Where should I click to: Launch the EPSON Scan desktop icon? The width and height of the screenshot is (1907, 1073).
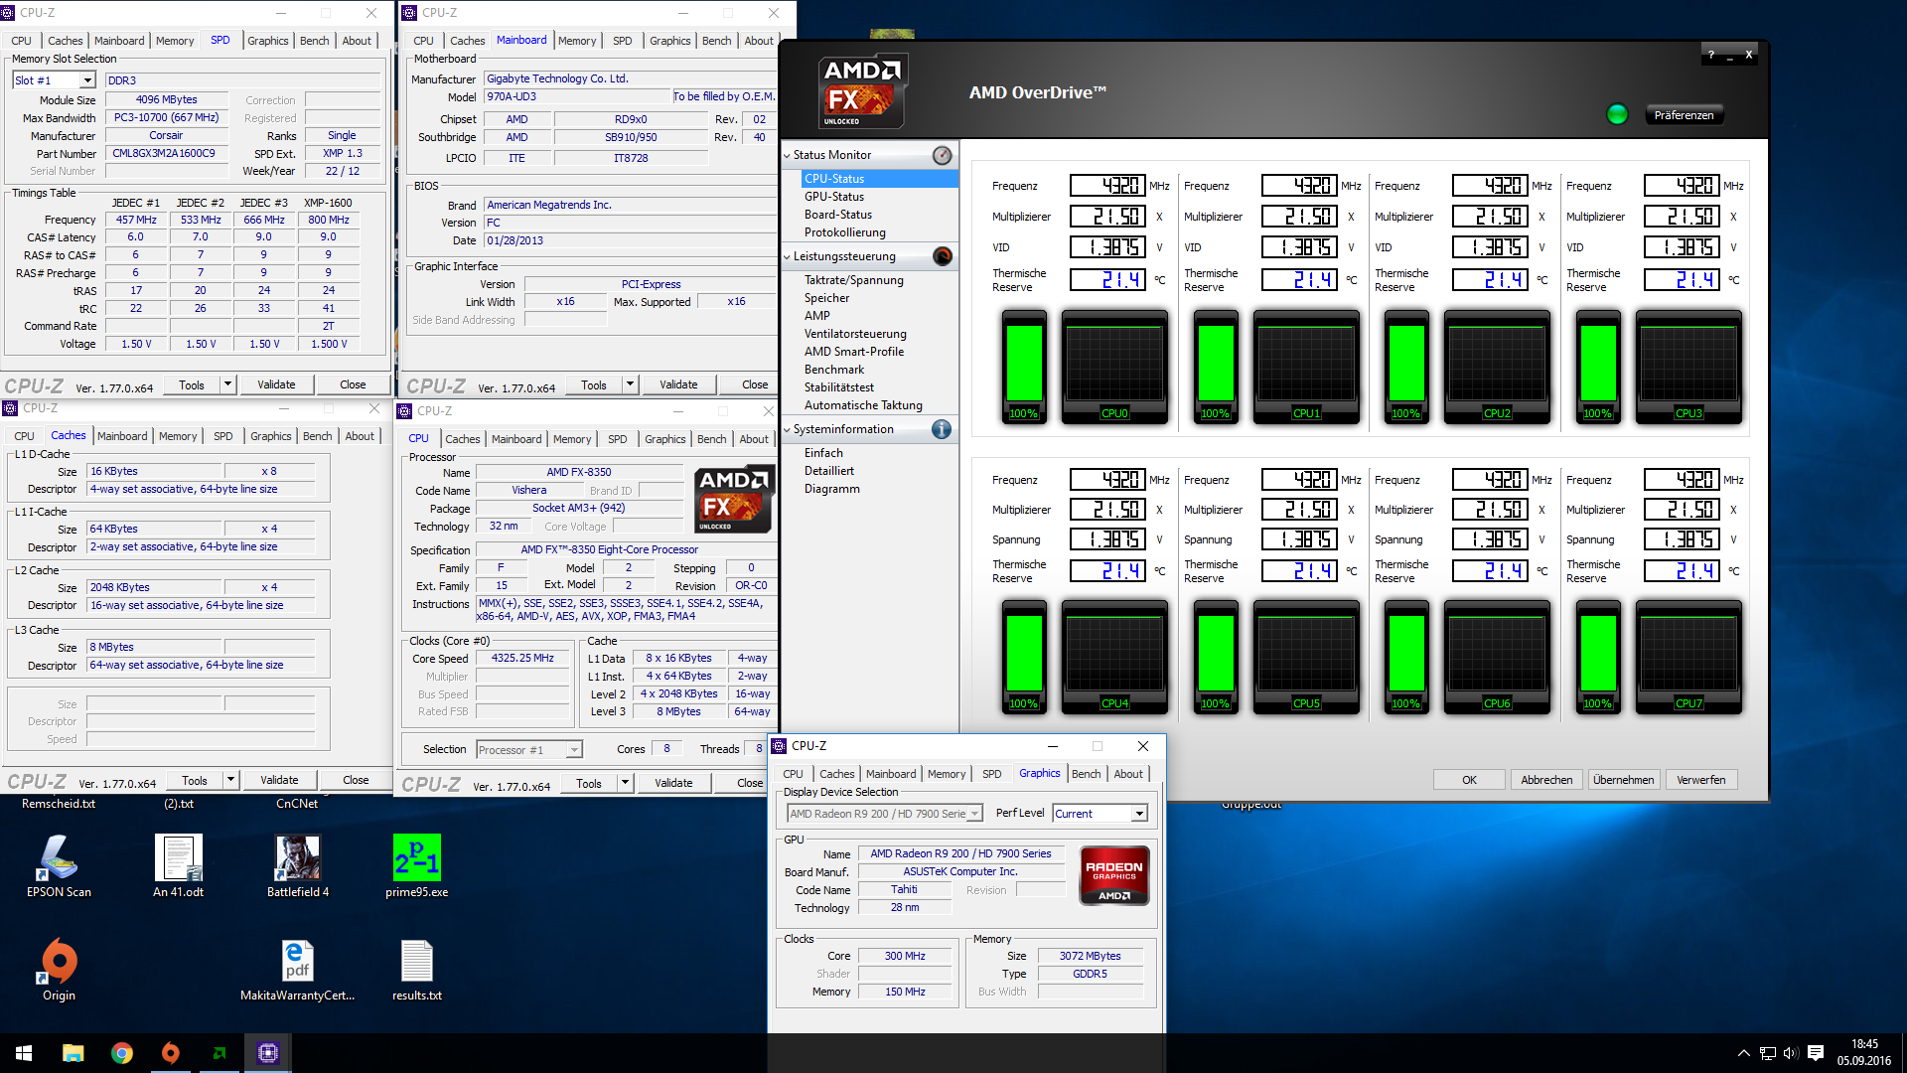pyautogui.click(x=59, y=858)
